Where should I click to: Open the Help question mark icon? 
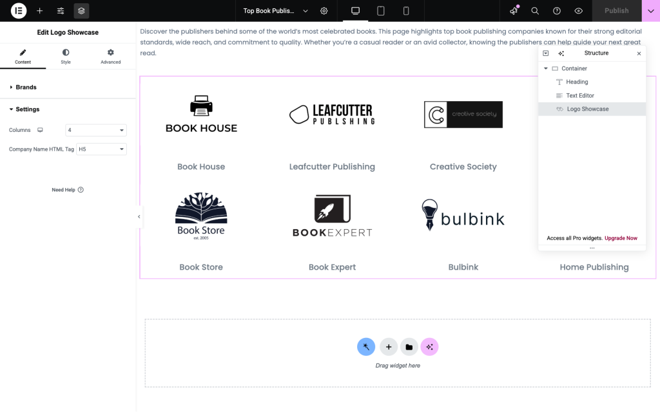556,11
